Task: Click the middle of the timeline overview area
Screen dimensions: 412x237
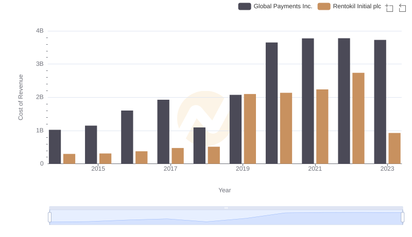Action: click(226, 217)
